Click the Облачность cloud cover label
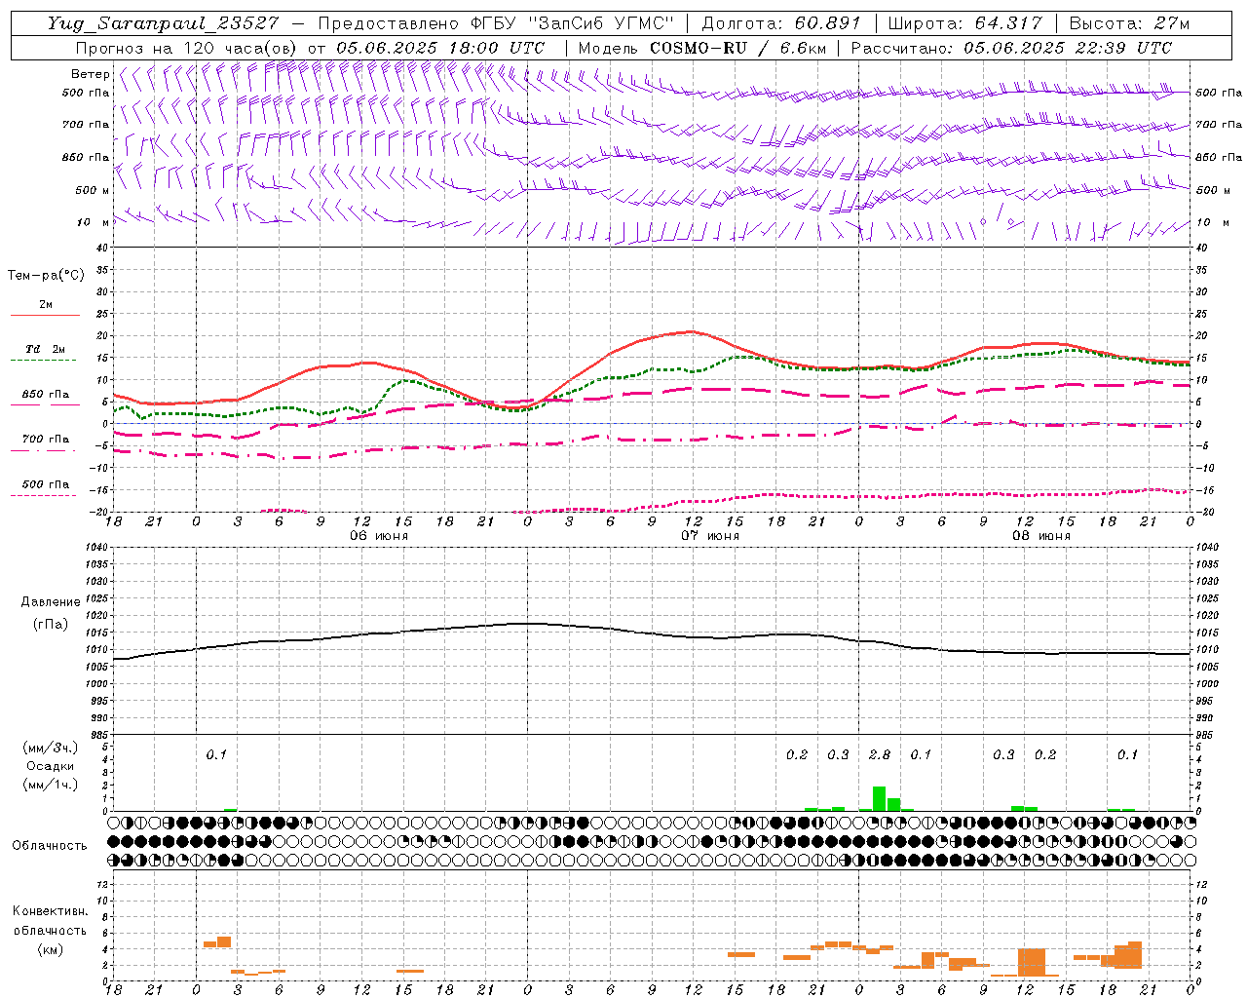This screenshot has width=1247, height=998. 50,846
